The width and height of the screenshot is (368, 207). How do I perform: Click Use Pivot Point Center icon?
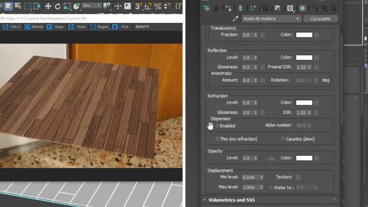point(107,6)
